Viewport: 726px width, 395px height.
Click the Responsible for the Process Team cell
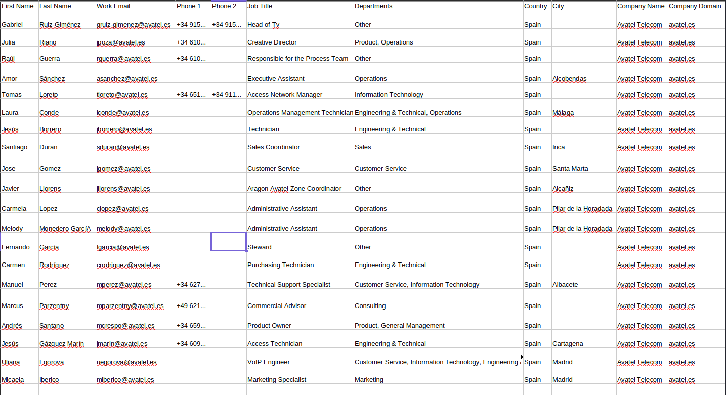(x=300, y=55)
